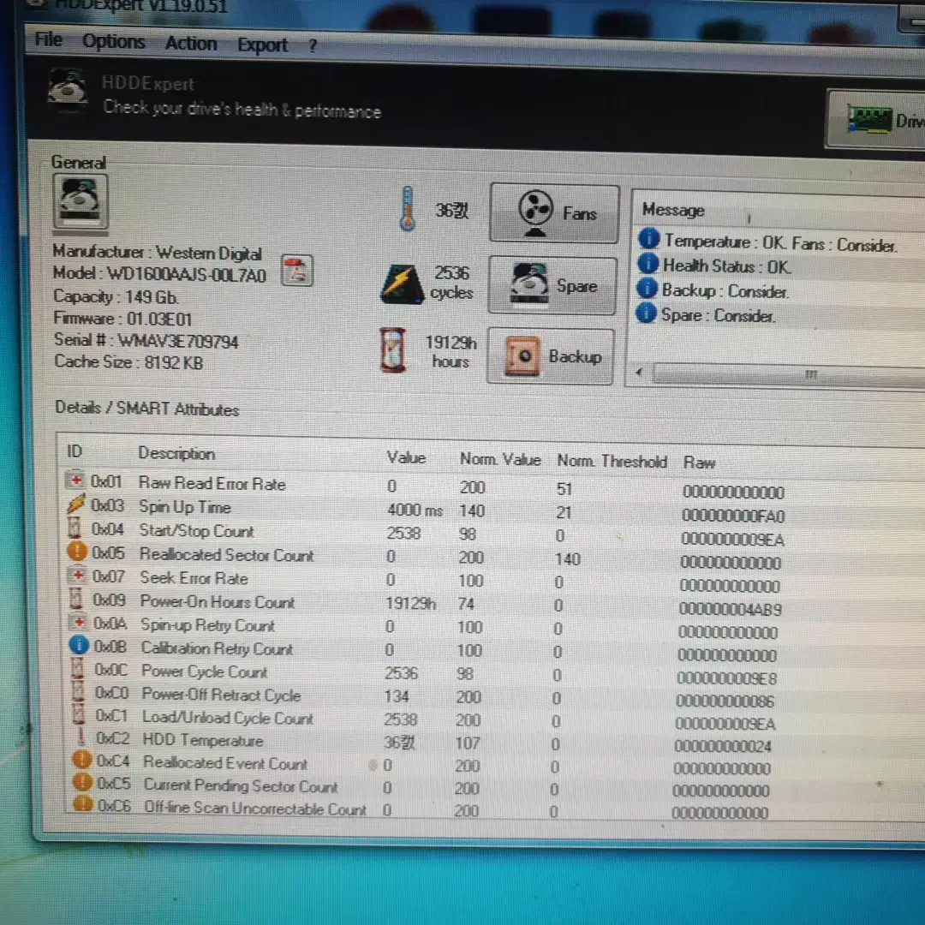Click the Load/Unload Cycle Count row icon
The image size is (925, 925).
click(79, 714)
